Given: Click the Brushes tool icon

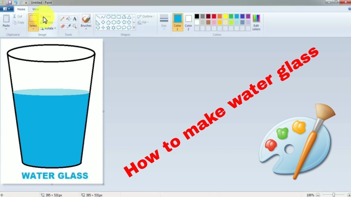Looking at the screenshot, I should (86, 19).
